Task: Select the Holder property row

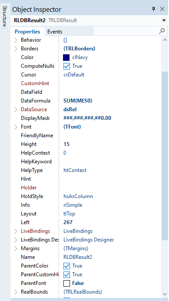Action: pos(86,188)
